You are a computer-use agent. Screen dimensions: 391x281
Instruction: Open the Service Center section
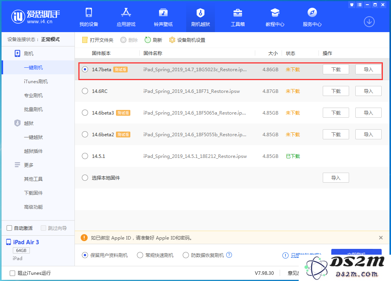tap(312, 17)
